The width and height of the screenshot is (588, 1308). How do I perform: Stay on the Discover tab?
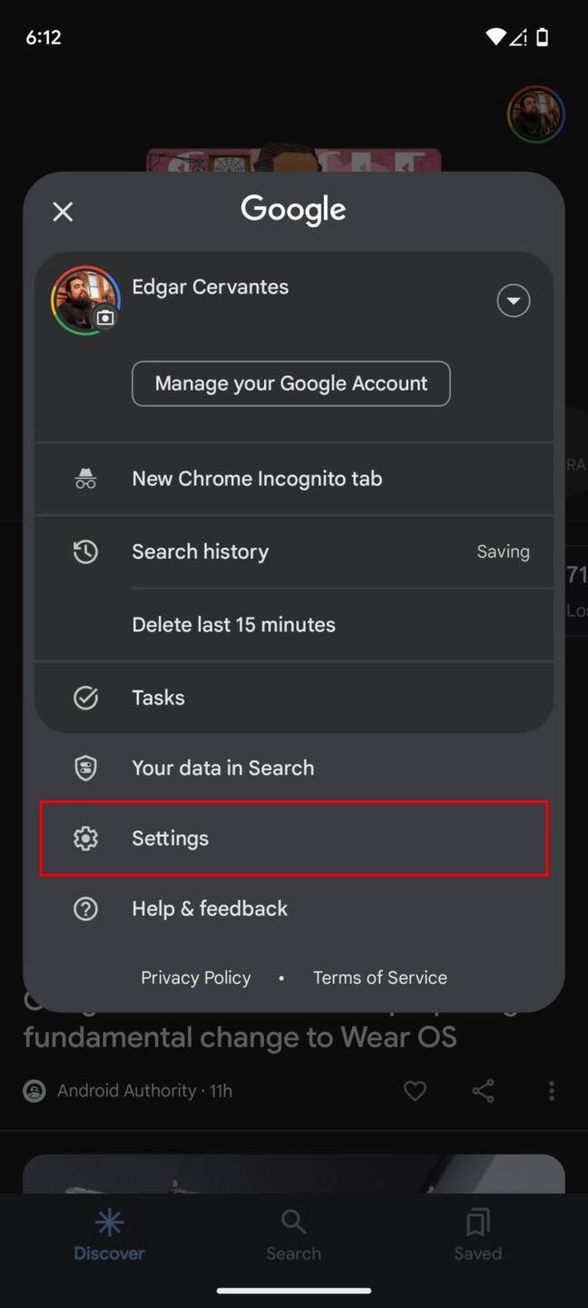click(109, 1235)
